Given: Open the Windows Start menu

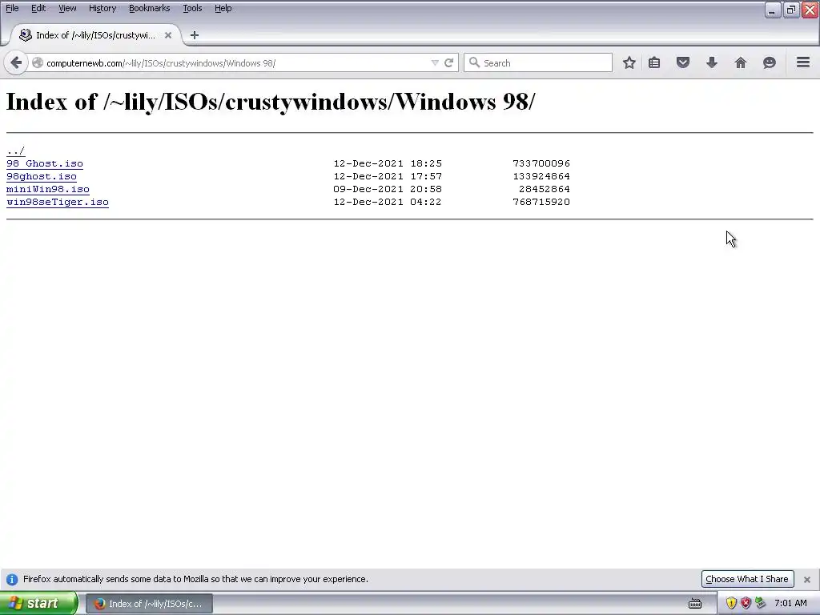Looking at the screenshot, I should point(38,604).
